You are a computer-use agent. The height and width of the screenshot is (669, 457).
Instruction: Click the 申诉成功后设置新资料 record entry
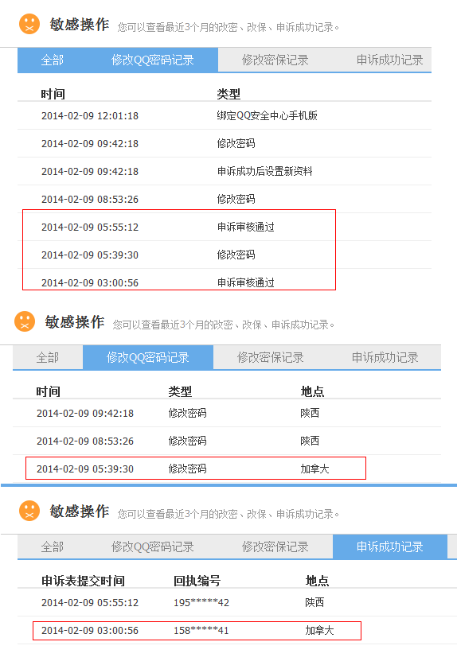(265, 172)
